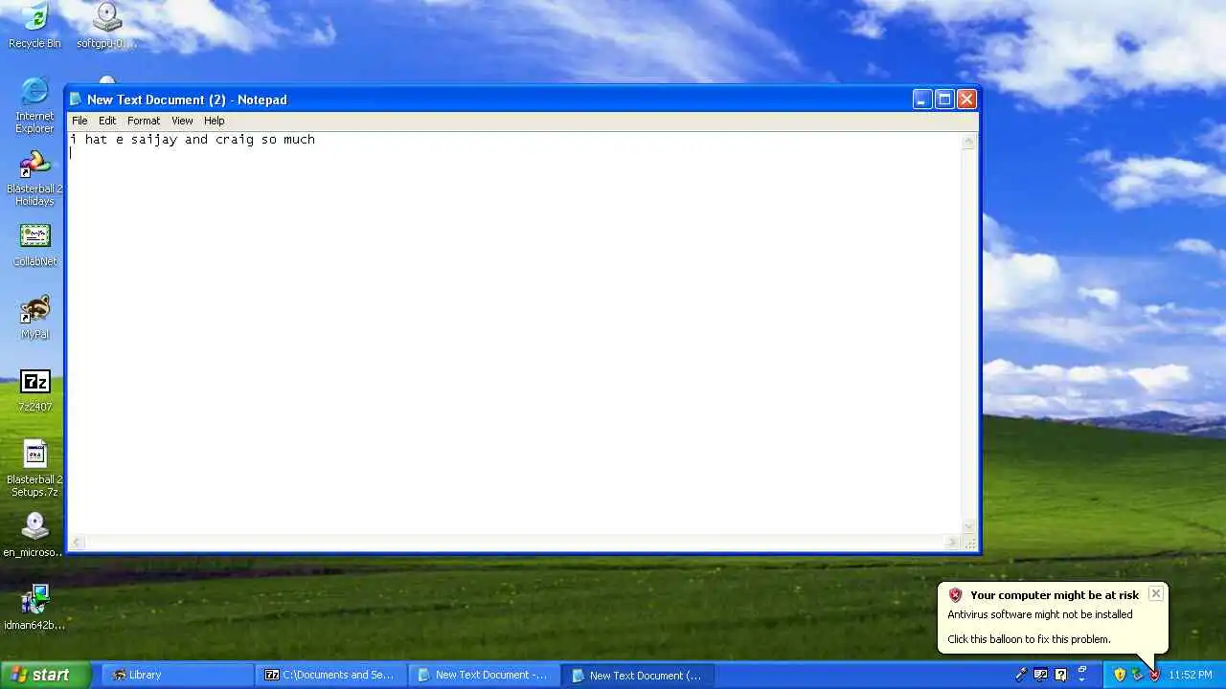Click the Notepad vertical scrollbar down arrow
Screen dimensions: 1226x689
coord(968,526)
